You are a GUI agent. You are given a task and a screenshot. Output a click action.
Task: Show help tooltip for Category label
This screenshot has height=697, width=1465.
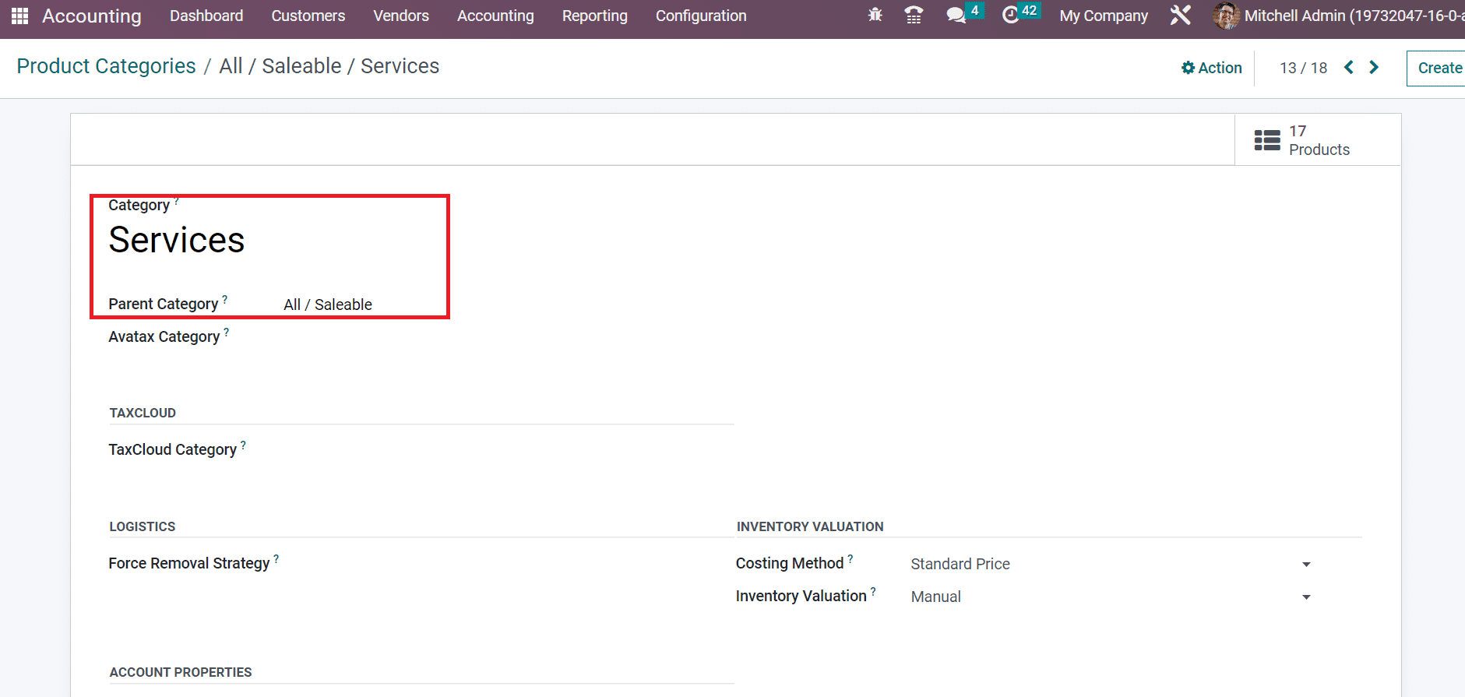177,201
